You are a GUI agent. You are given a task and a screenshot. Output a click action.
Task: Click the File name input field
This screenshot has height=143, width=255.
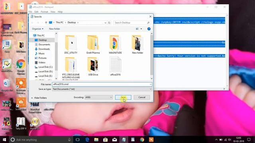coord(100,84)
